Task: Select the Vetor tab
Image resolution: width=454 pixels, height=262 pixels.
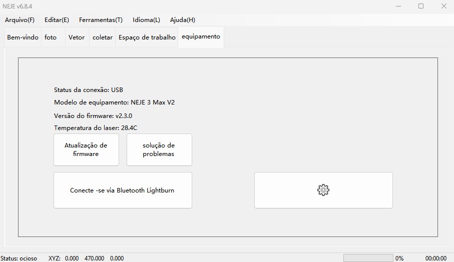Action: (77, 37)
